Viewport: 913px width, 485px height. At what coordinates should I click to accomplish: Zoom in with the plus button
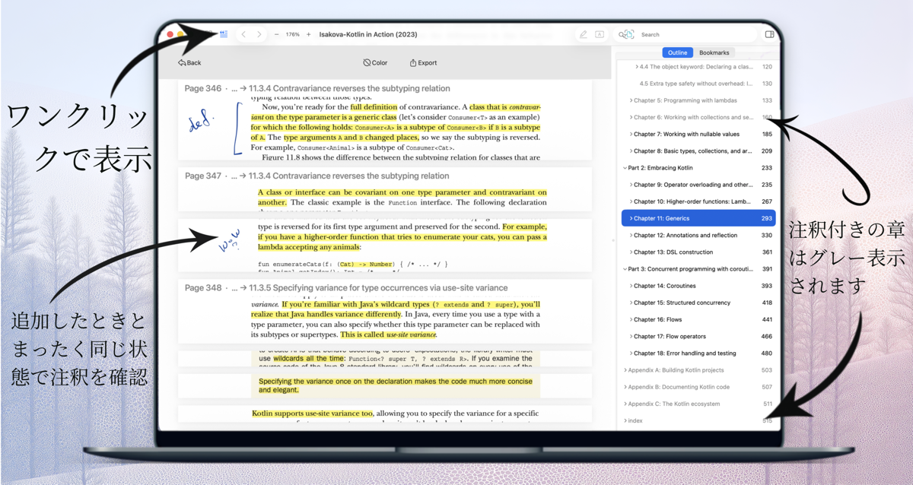pos(308,34)
